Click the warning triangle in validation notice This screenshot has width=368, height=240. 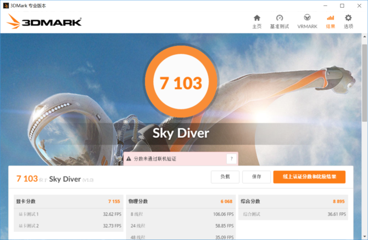[129, 159]
